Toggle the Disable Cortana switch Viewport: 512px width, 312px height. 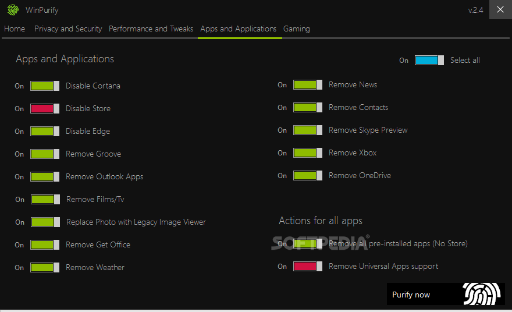[45, 86]
